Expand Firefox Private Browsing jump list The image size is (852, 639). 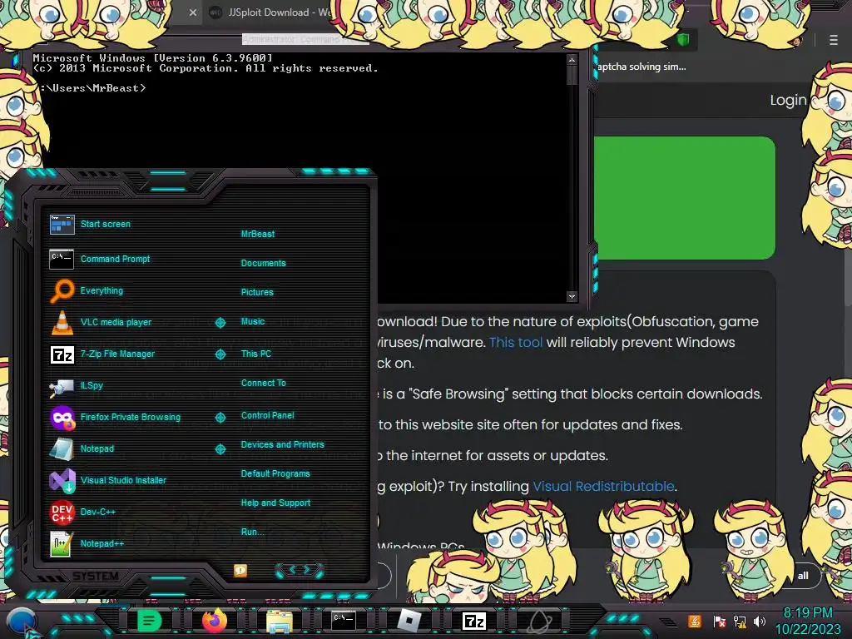[x=220, y=418]
